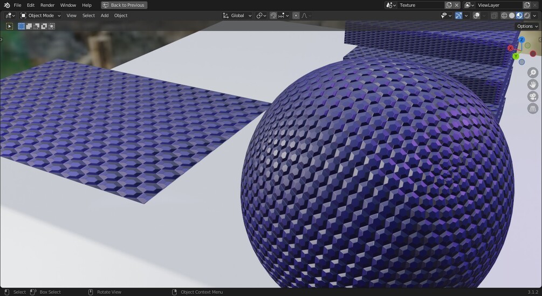The width and height of the screenshot is (542, 296).
Task: Add new view layer with copy icon
Action: pyautogui.click(x=527, y=5)
